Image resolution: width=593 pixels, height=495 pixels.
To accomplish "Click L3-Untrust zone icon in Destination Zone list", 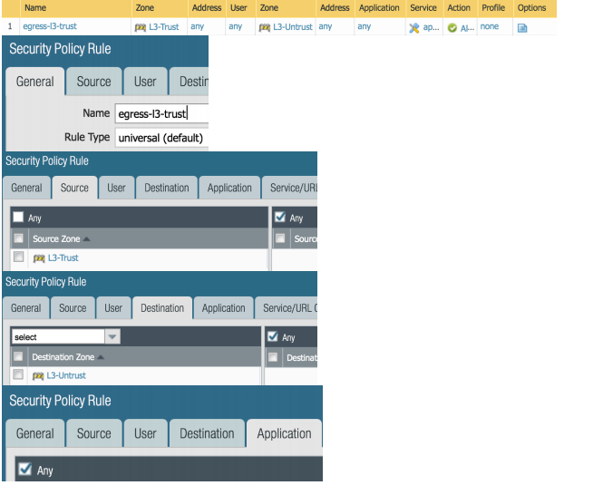I will pyautogui.click(x=38, y=376).
